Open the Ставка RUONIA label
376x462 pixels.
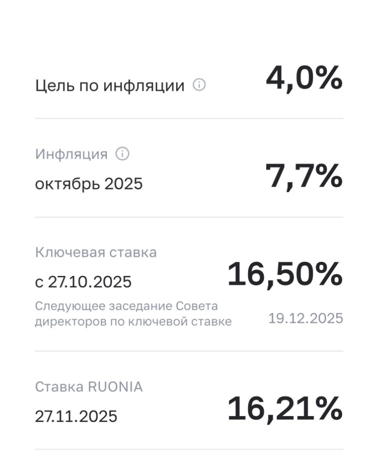[x=88, y=387]
